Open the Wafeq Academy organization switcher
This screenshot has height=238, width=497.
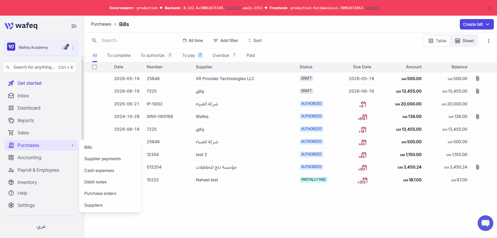(x=41, y=47)
